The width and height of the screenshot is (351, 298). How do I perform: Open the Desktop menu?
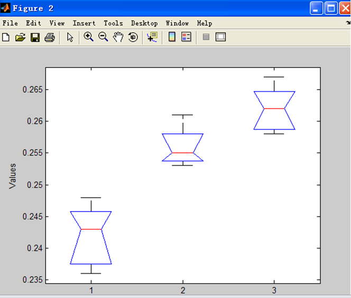click(x=144, y=23)
